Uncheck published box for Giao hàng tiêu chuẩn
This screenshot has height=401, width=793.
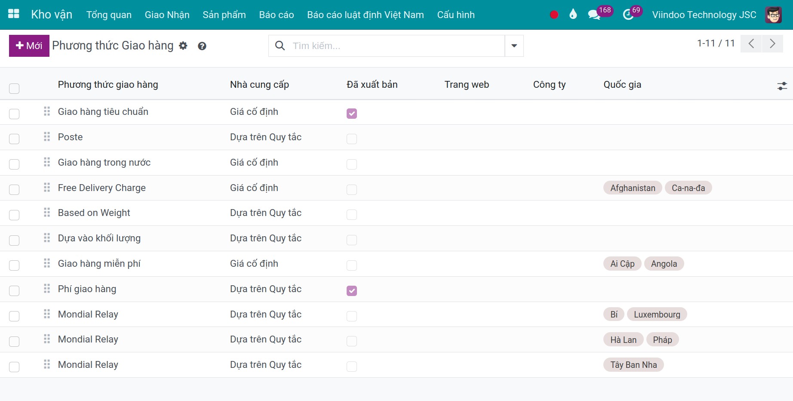pos(352,114)
